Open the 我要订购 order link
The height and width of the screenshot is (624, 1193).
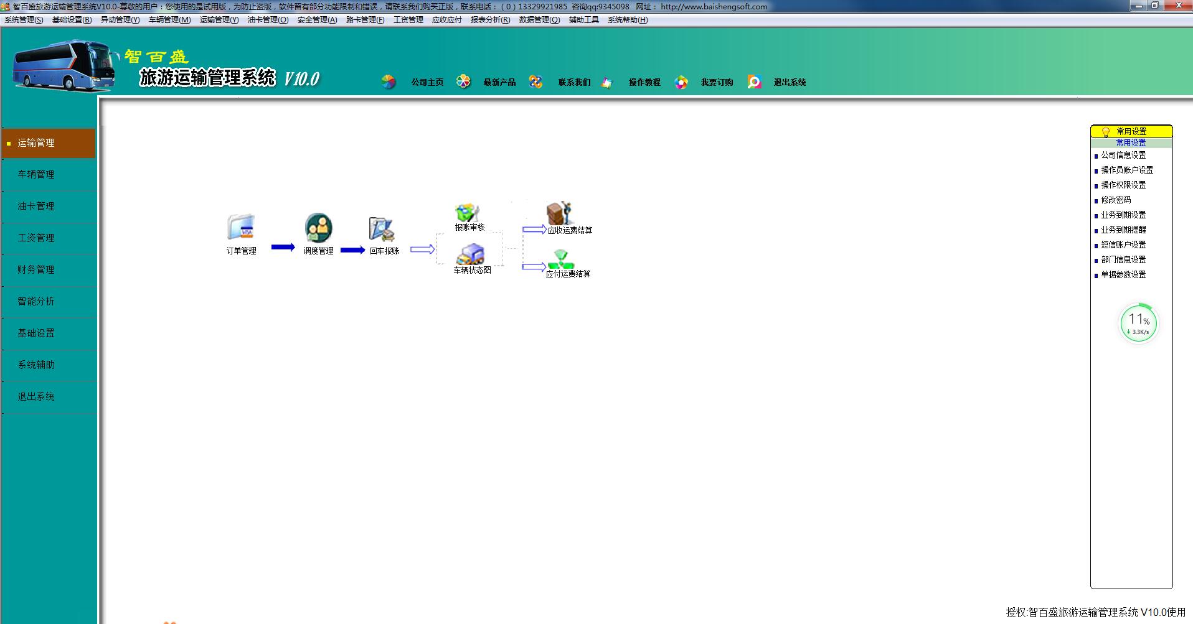pyautogui.click(x=717, y=82)
